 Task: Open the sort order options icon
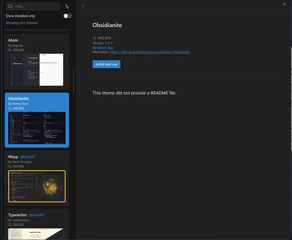coord(67,7)
